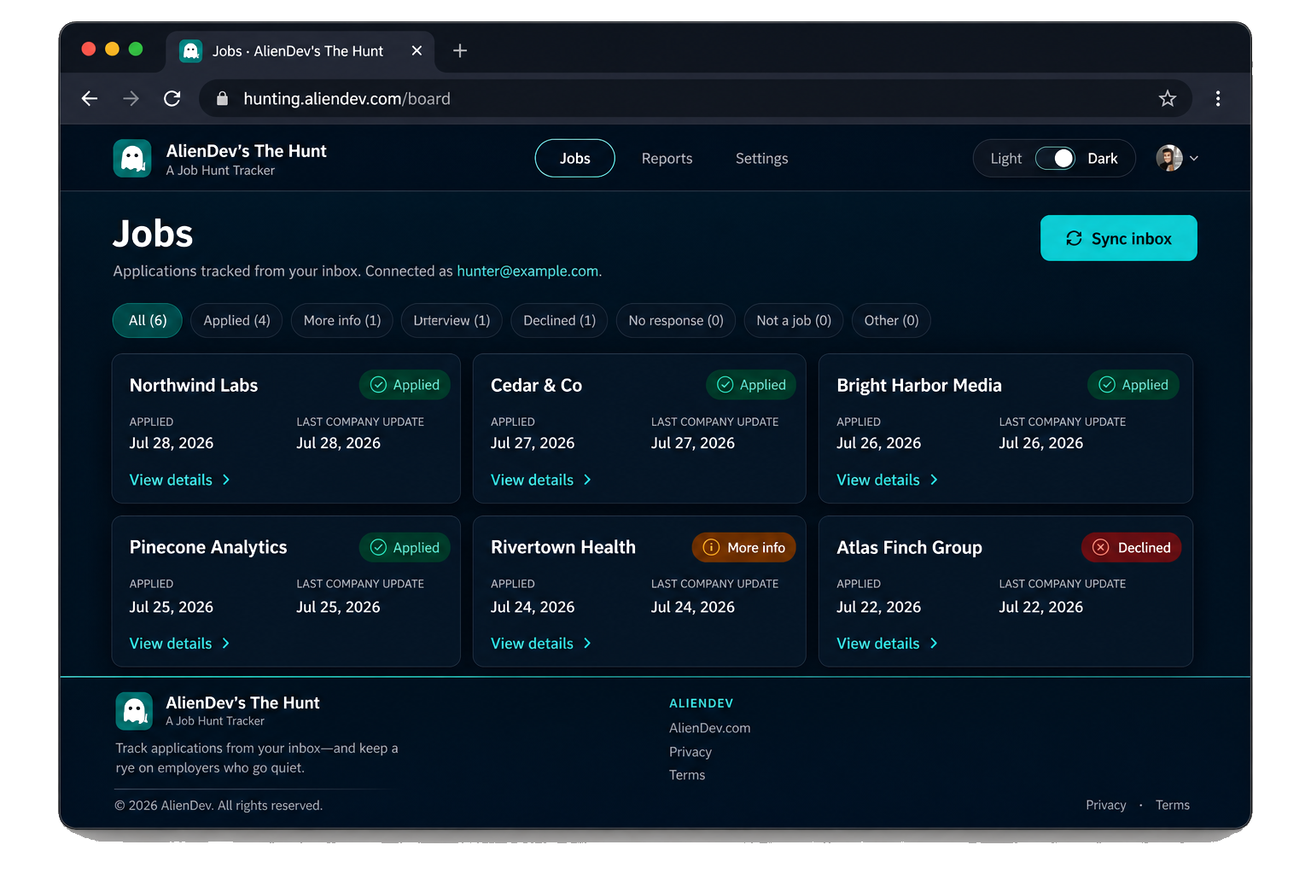This screenshot has height=874, width=1311.
Task: Open the browser three-dot menu
Action: point(1218,99)
